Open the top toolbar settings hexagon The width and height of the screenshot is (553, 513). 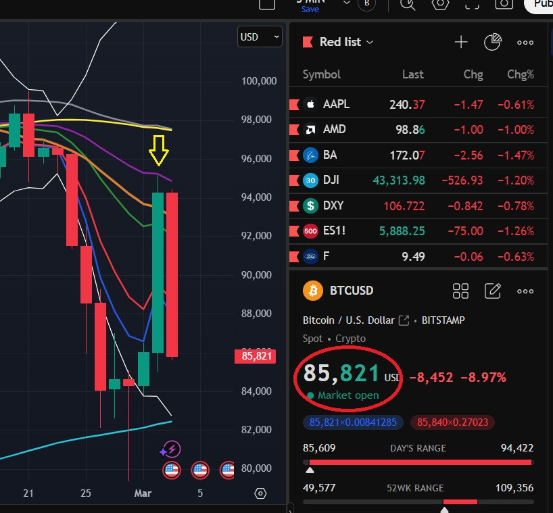click(441, 4)
